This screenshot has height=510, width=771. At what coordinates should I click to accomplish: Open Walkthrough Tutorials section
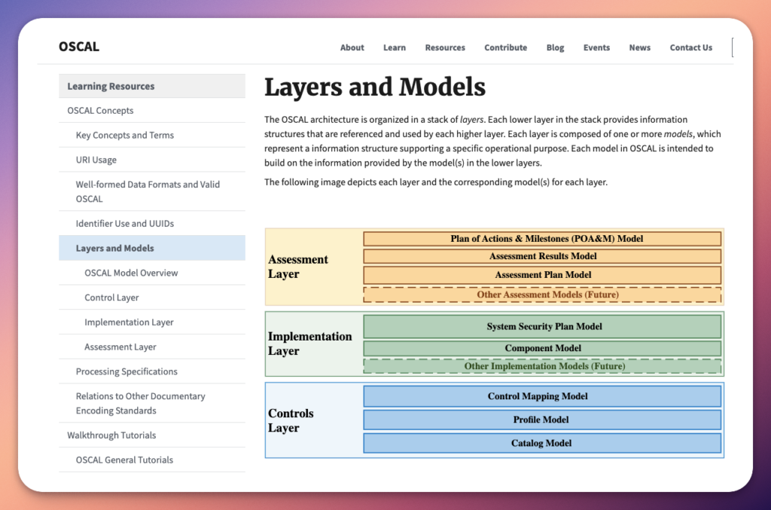point(111,435)
